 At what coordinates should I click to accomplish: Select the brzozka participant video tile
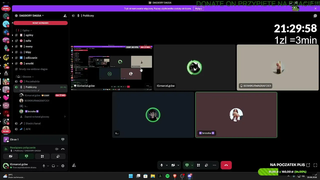pyautogui.click(x=236, y=115)
